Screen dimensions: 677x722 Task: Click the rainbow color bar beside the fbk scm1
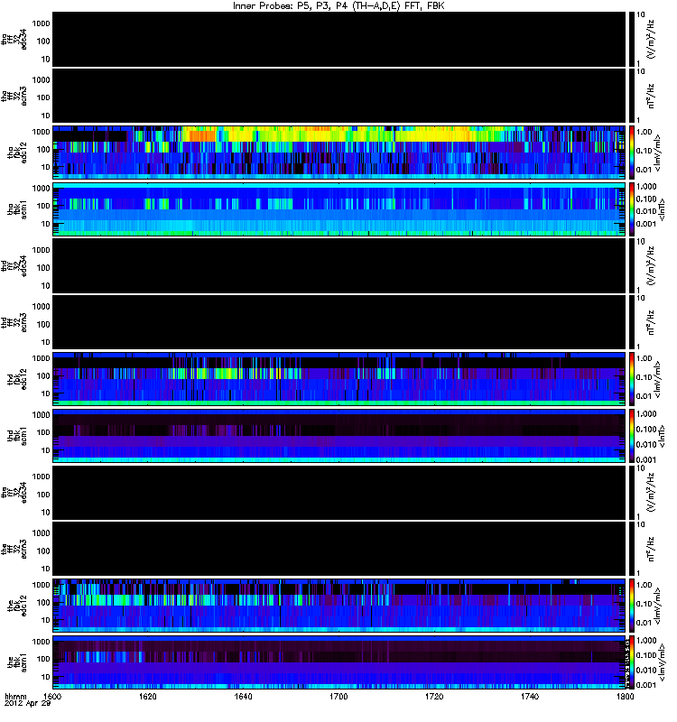coord(631,662)
